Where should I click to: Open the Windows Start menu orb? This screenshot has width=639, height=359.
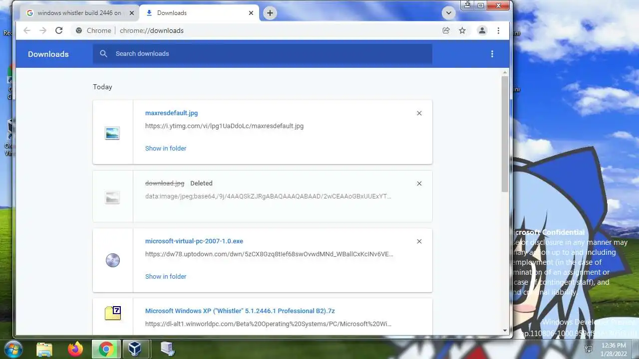click(14, 349)
